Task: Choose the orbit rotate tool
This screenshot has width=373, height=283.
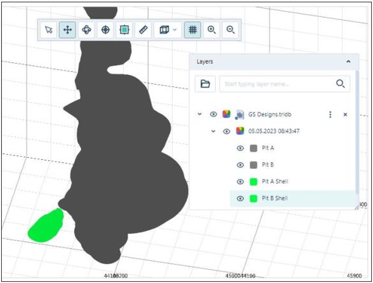Action: click(87, 30)
